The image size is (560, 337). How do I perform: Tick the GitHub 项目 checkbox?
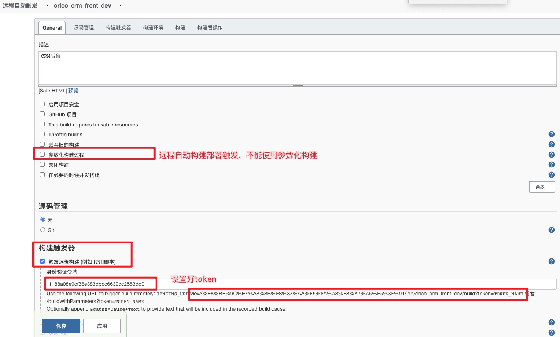click(42, 114)
